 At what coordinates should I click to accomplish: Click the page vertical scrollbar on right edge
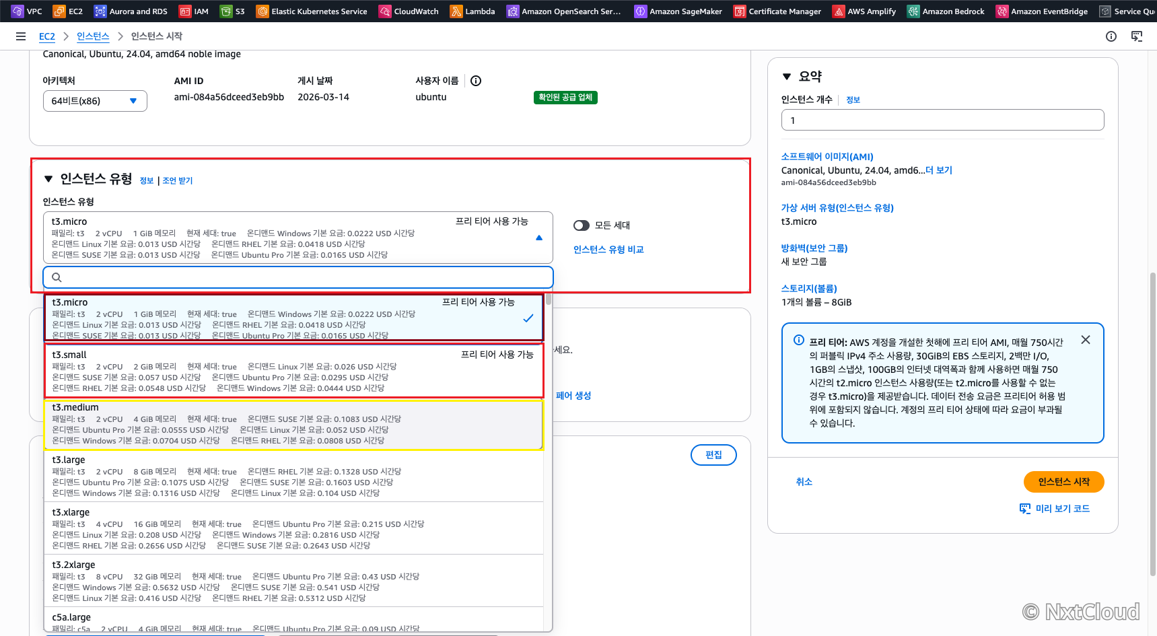(1153, 424)
